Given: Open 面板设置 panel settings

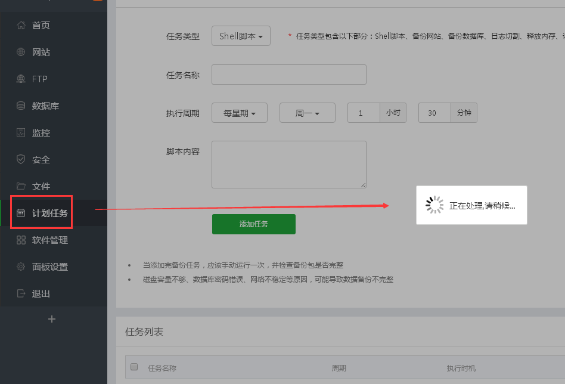Looking at the screenshot, I should click(x=45, y=267).
